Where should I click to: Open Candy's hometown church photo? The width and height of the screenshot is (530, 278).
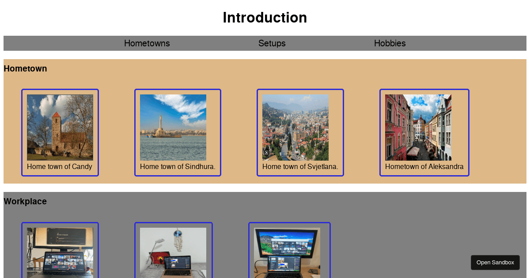(60, 128)
